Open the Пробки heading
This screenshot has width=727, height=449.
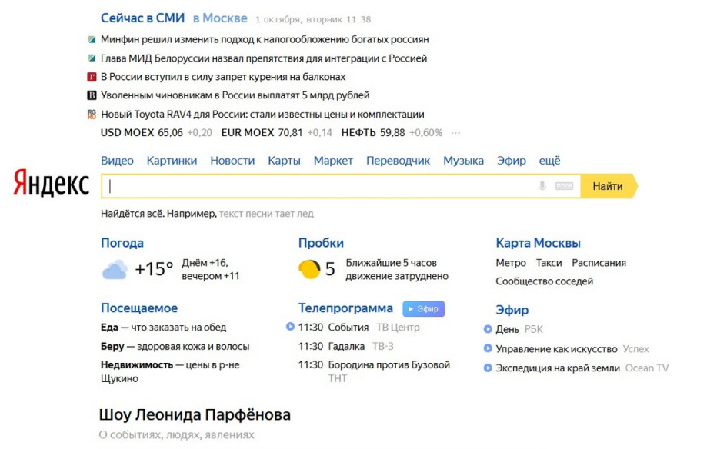point(321,243)
